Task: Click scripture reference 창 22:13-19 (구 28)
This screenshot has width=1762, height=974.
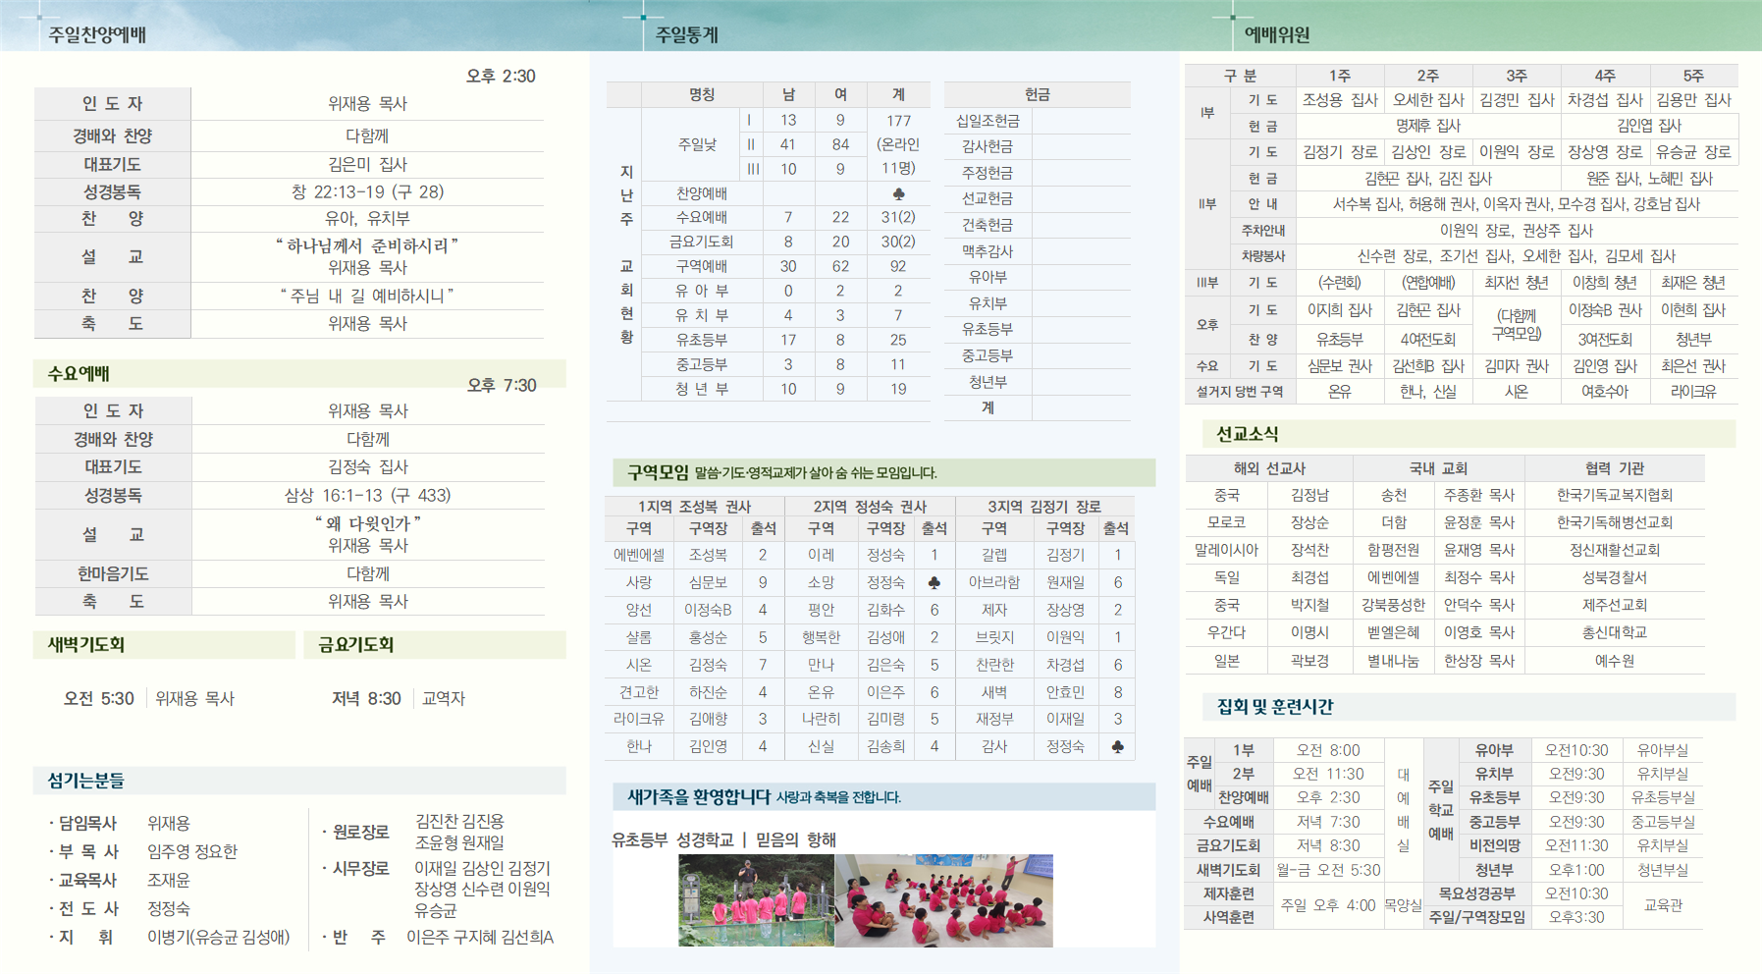Action: (367, 191)
